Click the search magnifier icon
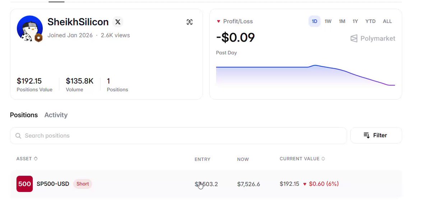This screenshot has height=202, width=431. tap(18, 136)
